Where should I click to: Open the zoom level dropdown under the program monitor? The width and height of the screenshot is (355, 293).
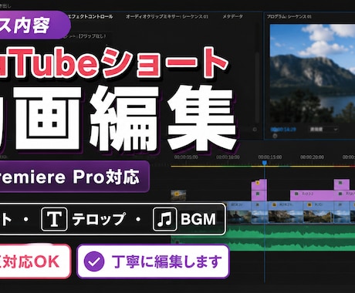coord(323,130)
